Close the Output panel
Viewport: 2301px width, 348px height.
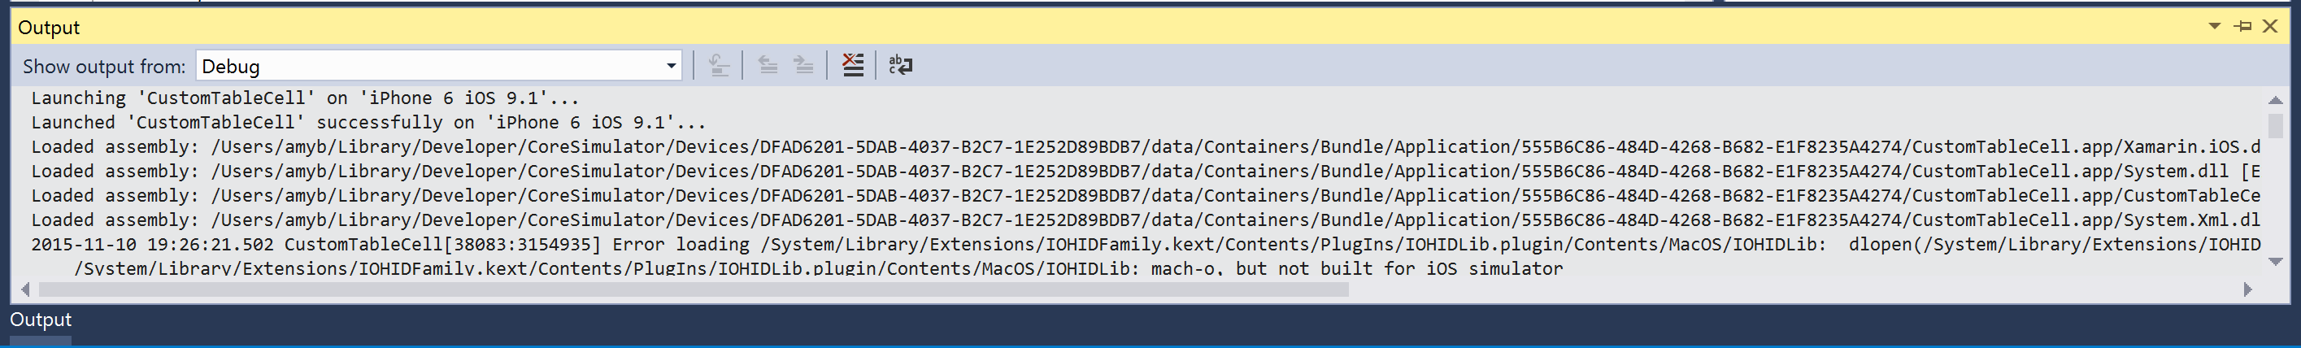point(2270,27)
